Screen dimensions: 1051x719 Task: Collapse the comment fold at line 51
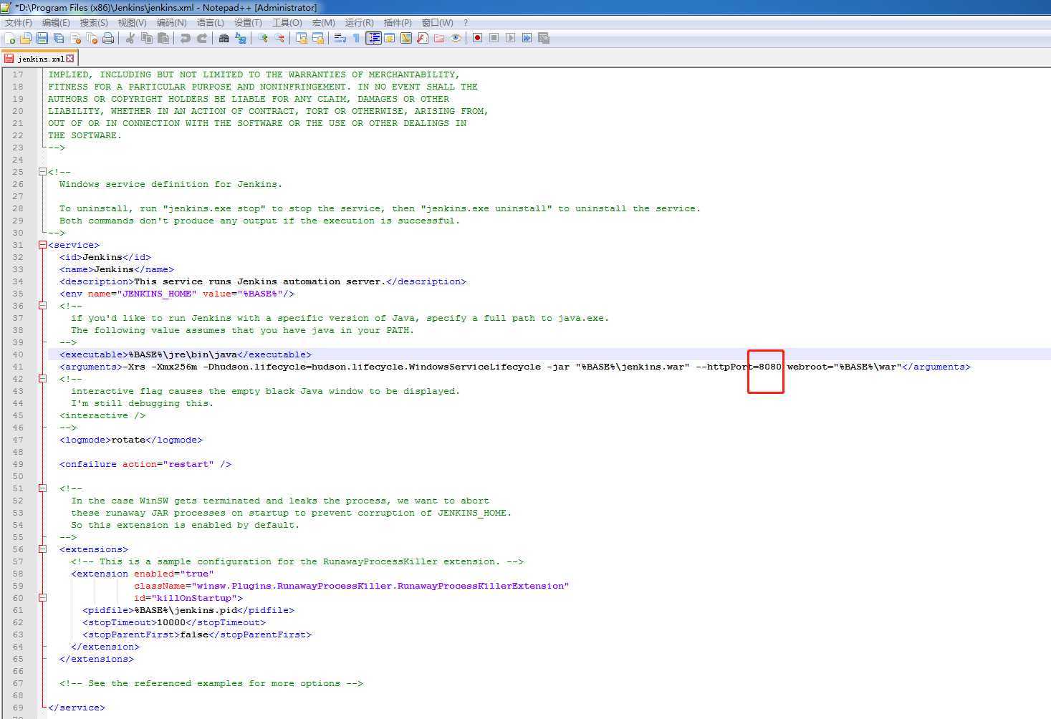pos(42,488)
